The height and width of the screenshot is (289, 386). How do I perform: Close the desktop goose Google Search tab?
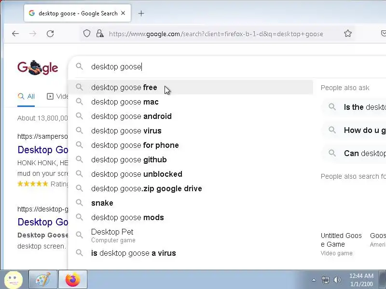point(123,13)
